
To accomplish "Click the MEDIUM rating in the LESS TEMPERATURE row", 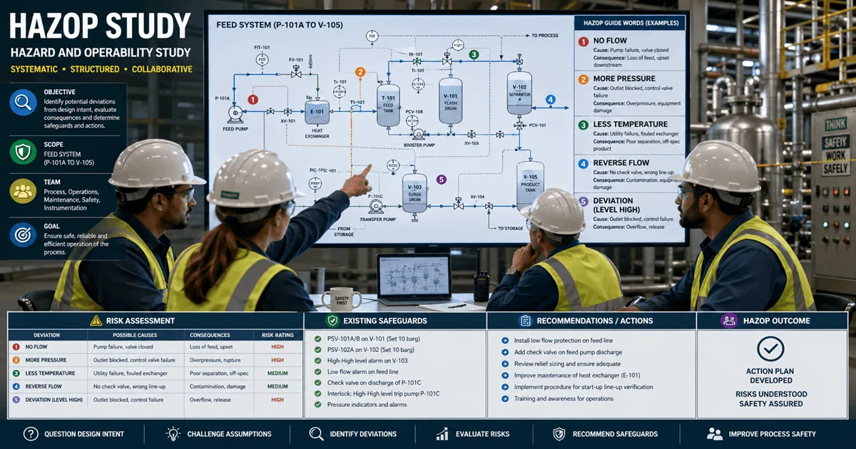I will pyautogui.click(x=277, y=373).
